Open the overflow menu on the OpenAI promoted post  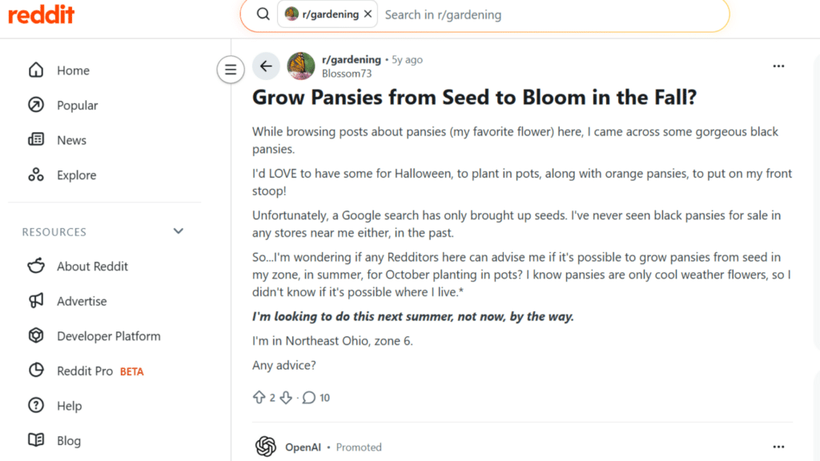point(778,447)
